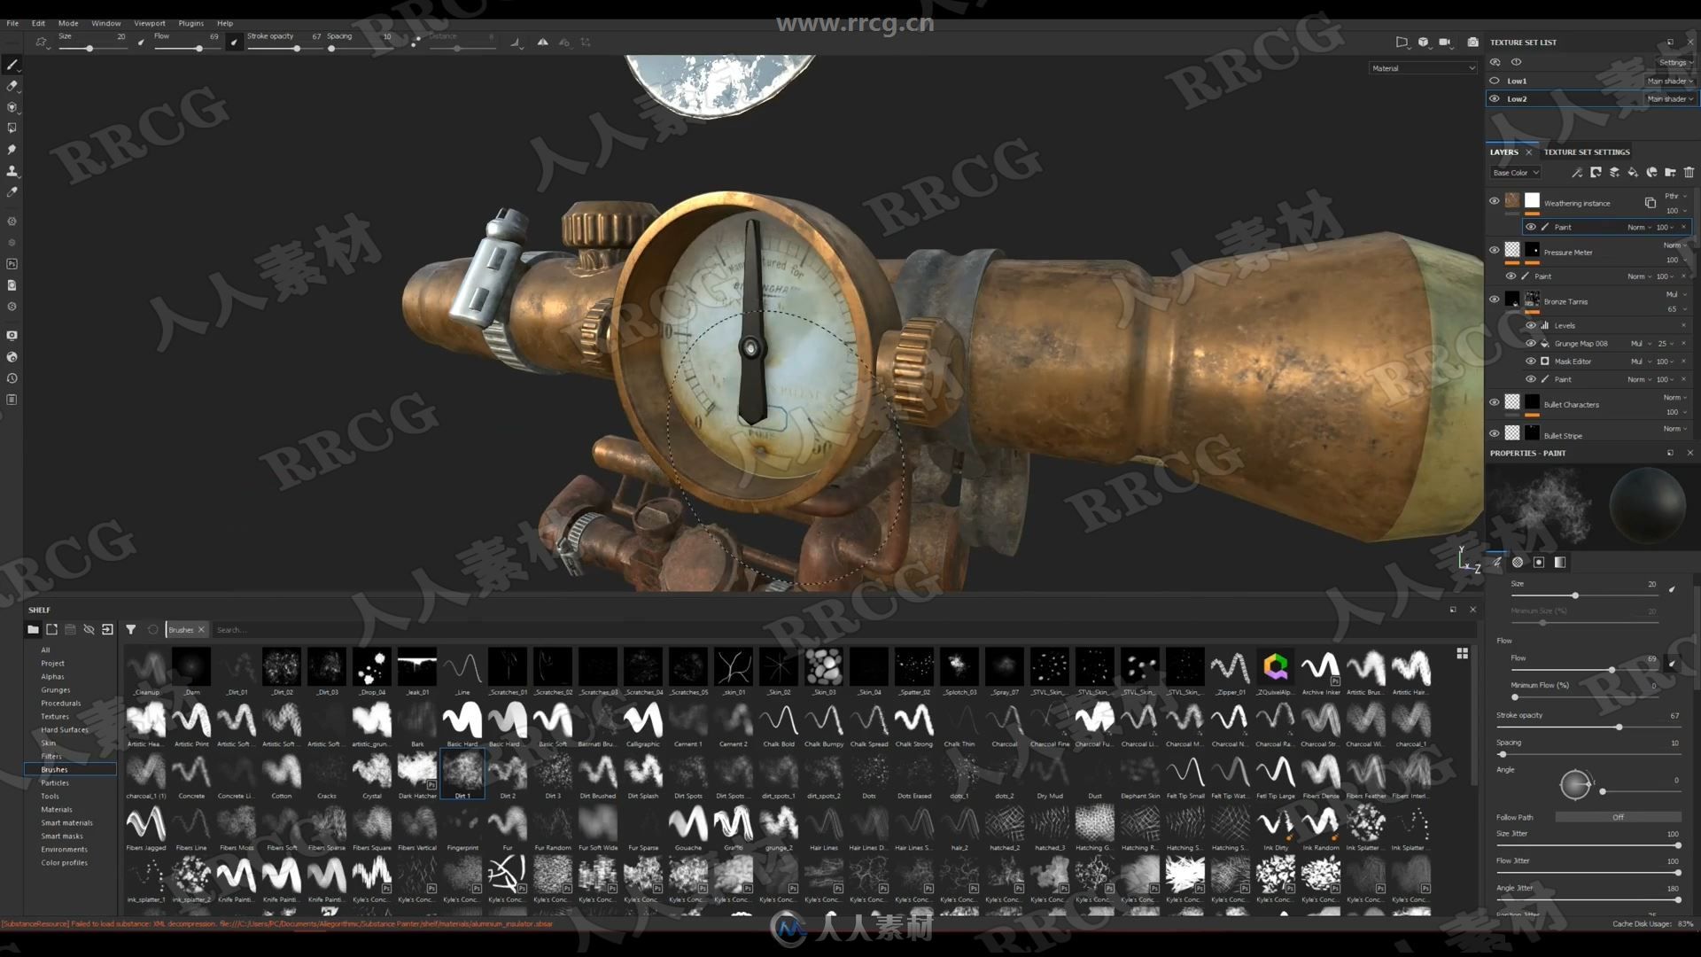Add a smart material layer
Screen dimensions: 1701x957
[1651, 173]
